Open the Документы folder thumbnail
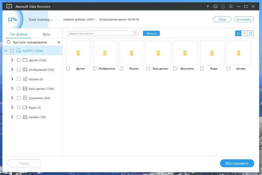Image resolution: width=262 pixels, height=175 pixels. click(x=185, y=53)
